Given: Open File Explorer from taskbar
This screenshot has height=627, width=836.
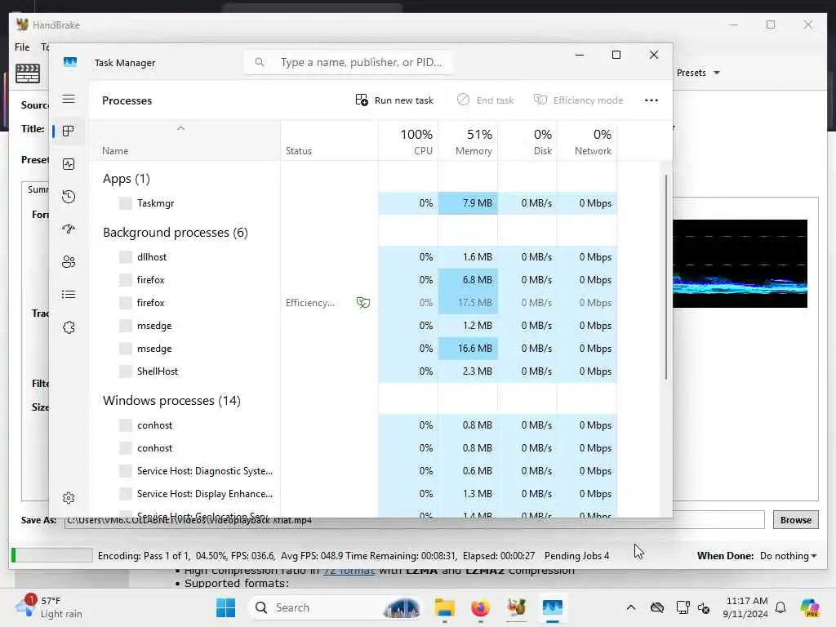Looking at the screenshot, I should [x=444, y=607].
